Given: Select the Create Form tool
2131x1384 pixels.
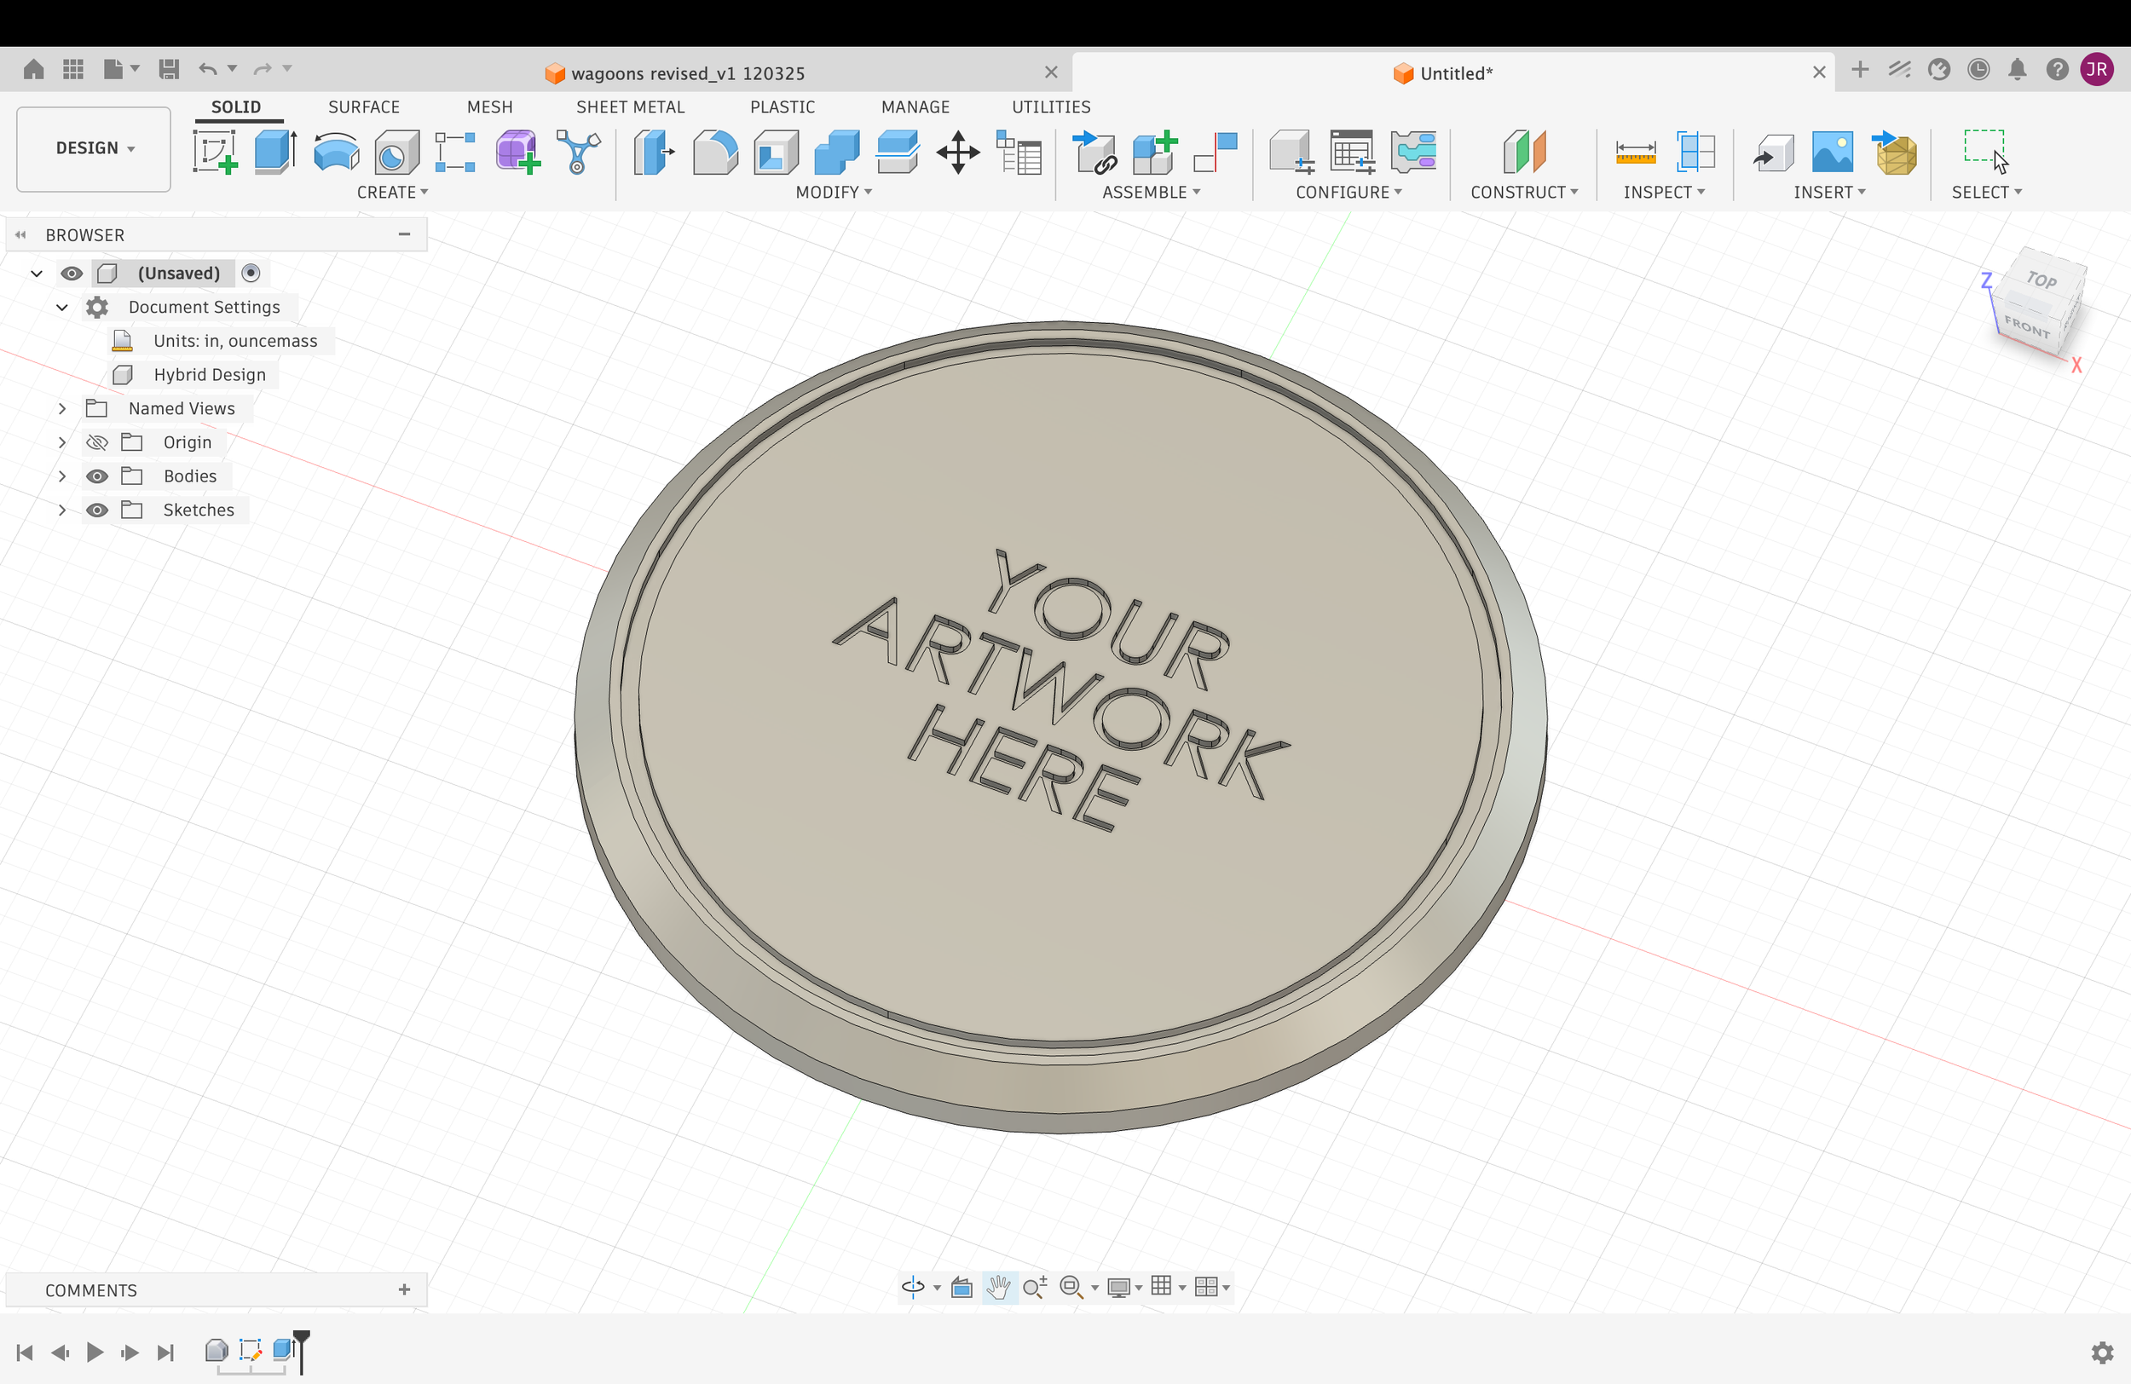Looking at the screenshot, I should click(517, 152).
